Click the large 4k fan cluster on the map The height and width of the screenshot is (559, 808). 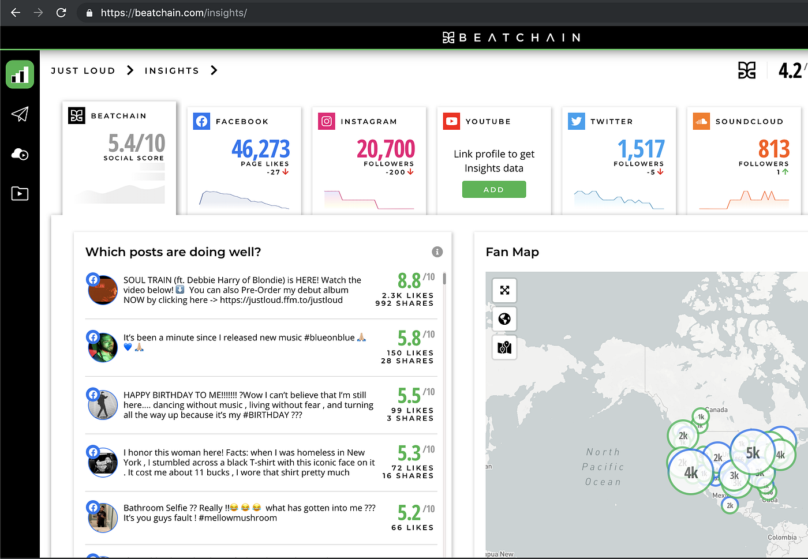coord(691,472)
